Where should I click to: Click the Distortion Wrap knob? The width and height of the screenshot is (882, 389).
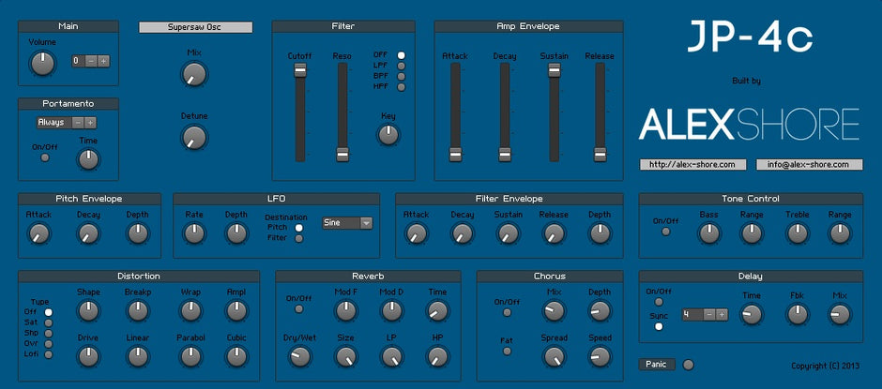point(190,310)
